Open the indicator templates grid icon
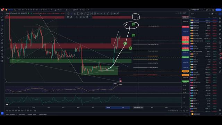Viewport: 222px width, 125px height. pyautogui.click(x=67, y=10)
